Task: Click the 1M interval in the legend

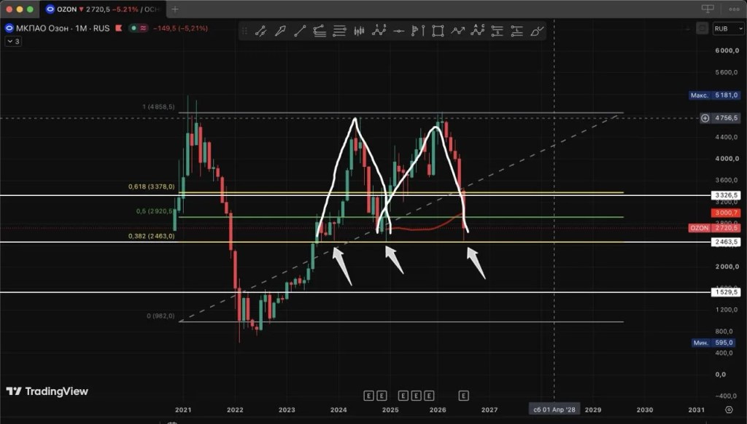Action: click(x=81, y=28)
